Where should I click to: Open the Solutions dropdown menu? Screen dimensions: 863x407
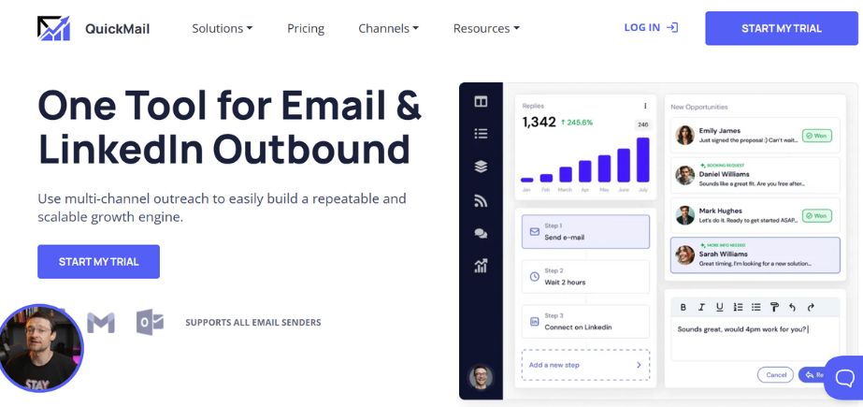tap(222, 28)
